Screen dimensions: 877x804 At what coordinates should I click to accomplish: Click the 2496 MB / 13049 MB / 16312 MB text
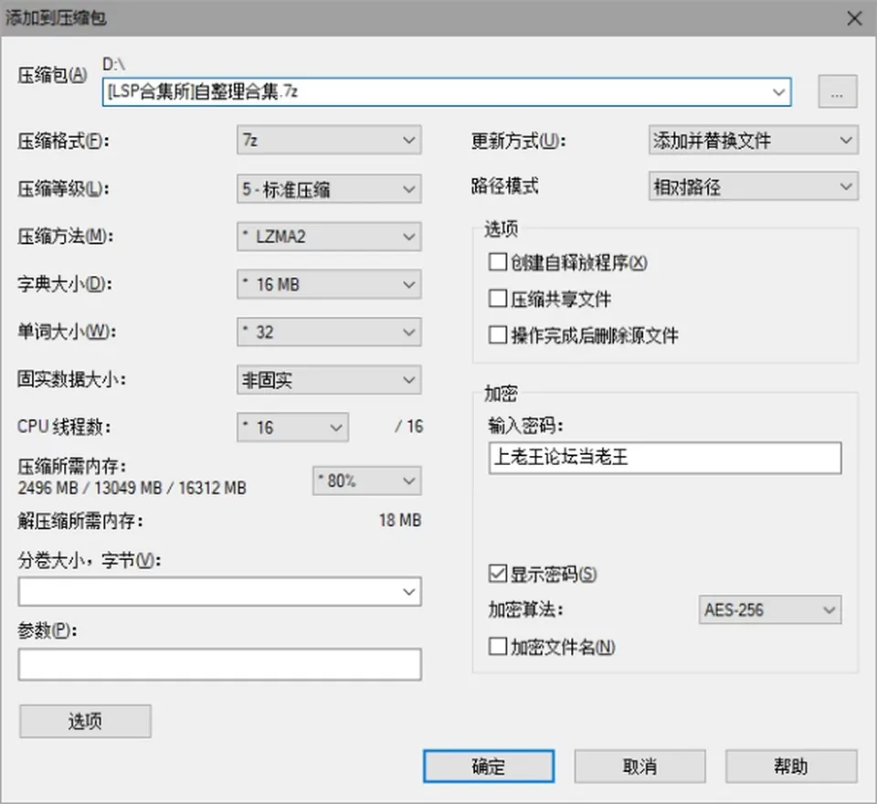click(x=132, y=488)
